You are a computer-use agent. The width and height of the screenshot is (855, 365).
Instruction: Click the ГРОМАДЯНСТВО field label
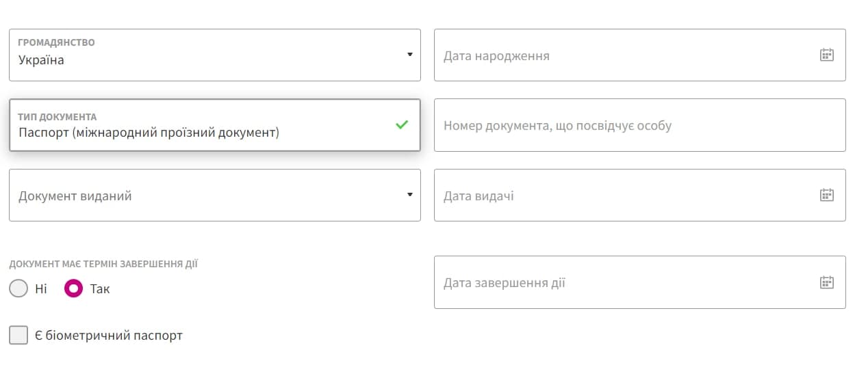56,42
